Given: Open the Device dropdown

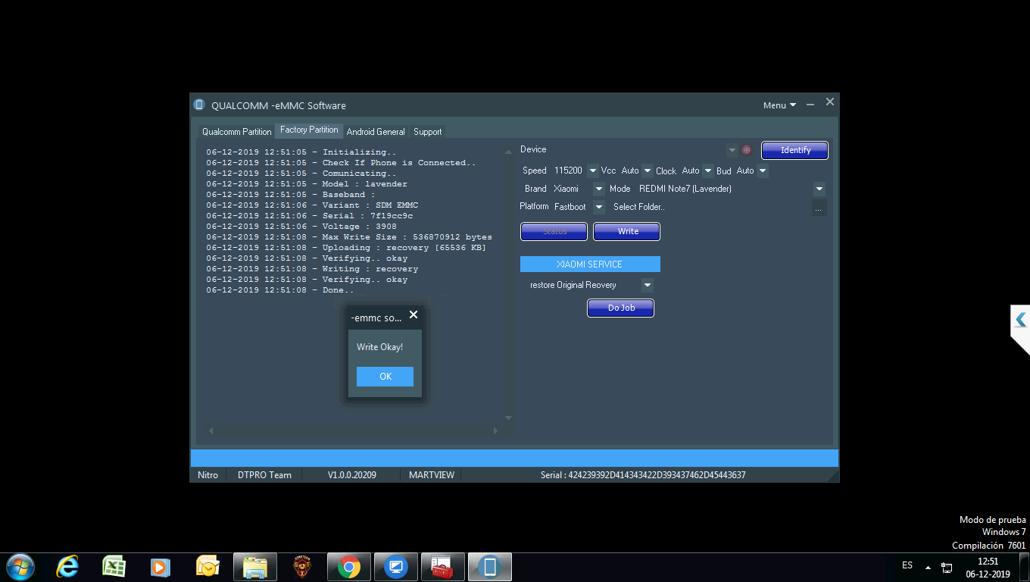Looking at the screenshot, I should [x=732, y=150].
